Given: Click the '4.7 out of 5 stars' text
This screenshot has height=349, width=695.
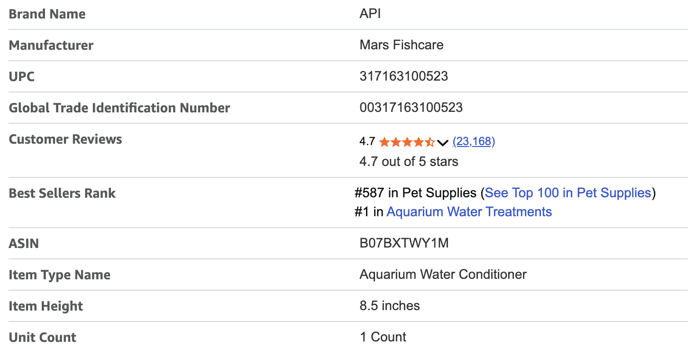Looking at the screenshot, I should pyautogui.click(x=409, y=162).
